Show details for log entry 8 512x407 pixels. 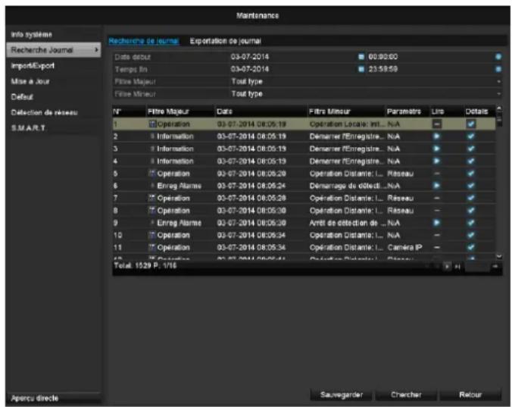(x=471, y=211)
